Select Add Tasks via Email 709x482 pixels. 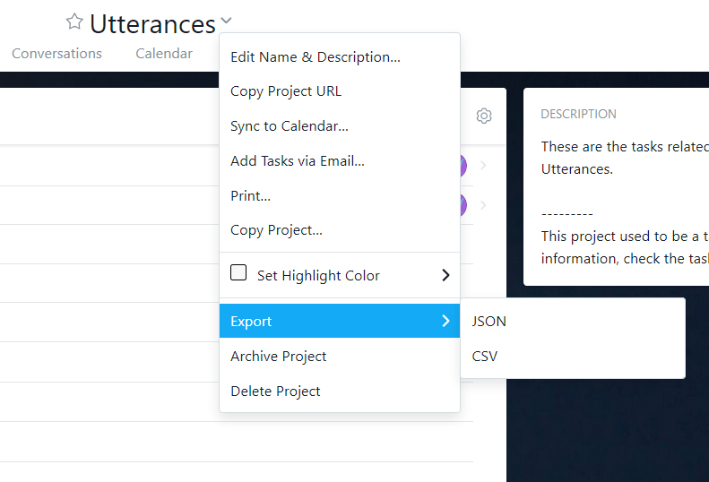click(297, 161)
